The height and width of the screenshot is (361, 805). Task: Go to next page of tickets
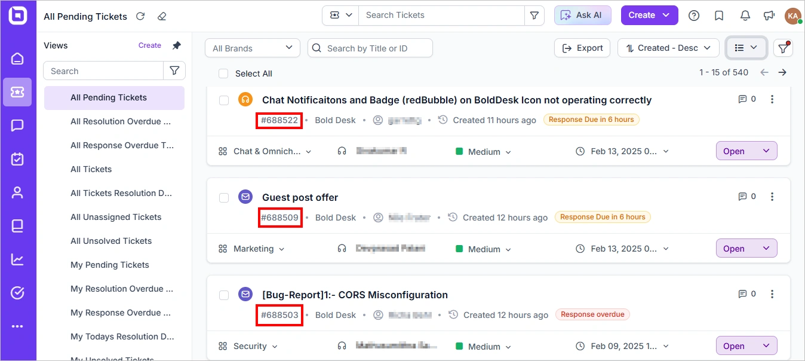pyautogui.click(x=782, y=72)
